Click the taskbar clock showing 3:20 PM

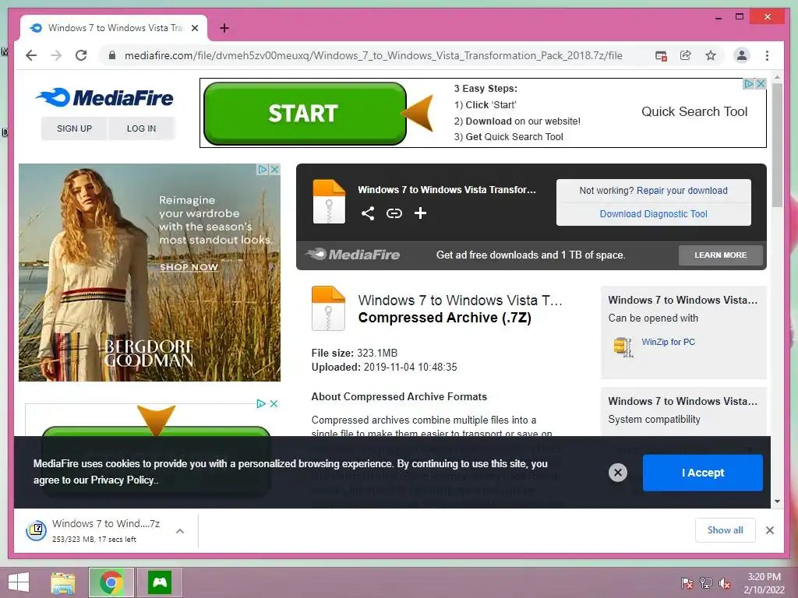tap(764, 583)
